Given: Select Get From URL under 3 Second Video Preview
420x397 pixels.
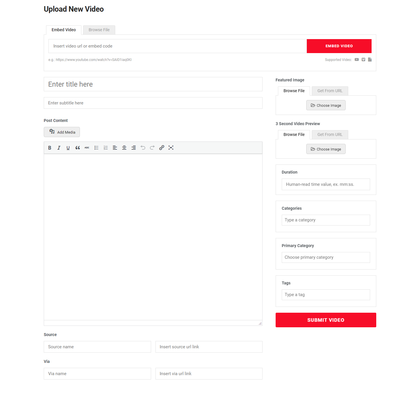Looking at the screenshot, I should [330, 135].
